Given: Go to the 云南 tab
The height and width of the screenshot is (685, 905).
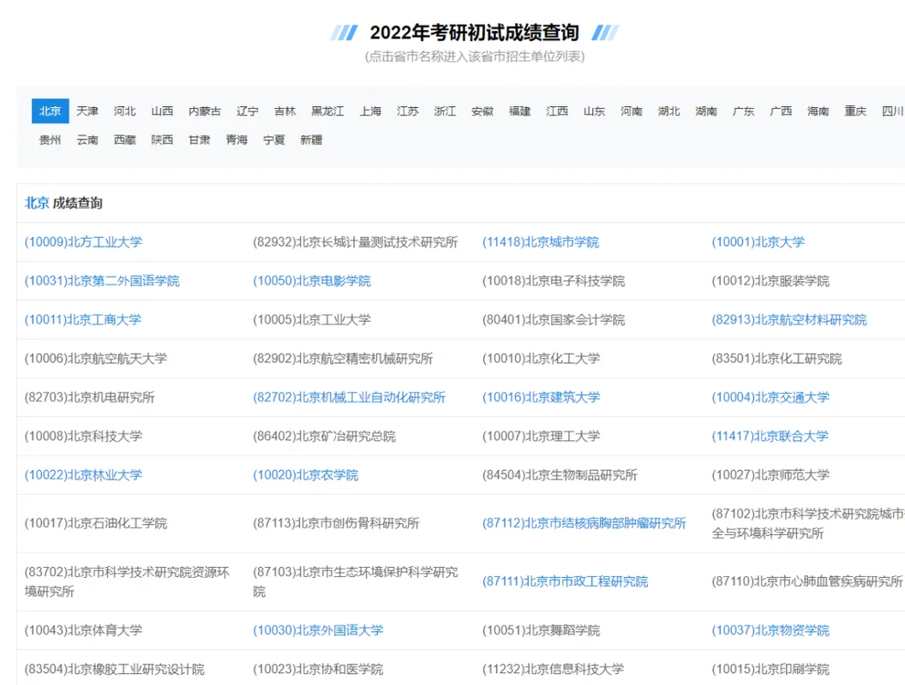Looking at the screenshot, I should 87,140.
